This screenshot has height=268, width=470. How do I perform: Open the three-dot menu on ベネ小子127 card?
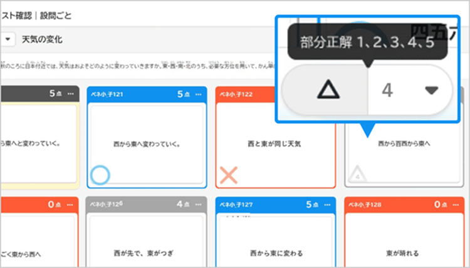pyautogui.click(x=327, y=204)
